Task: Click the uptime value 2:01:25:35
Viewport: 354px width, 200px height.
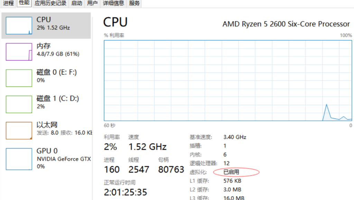Action: pos(125,192)
